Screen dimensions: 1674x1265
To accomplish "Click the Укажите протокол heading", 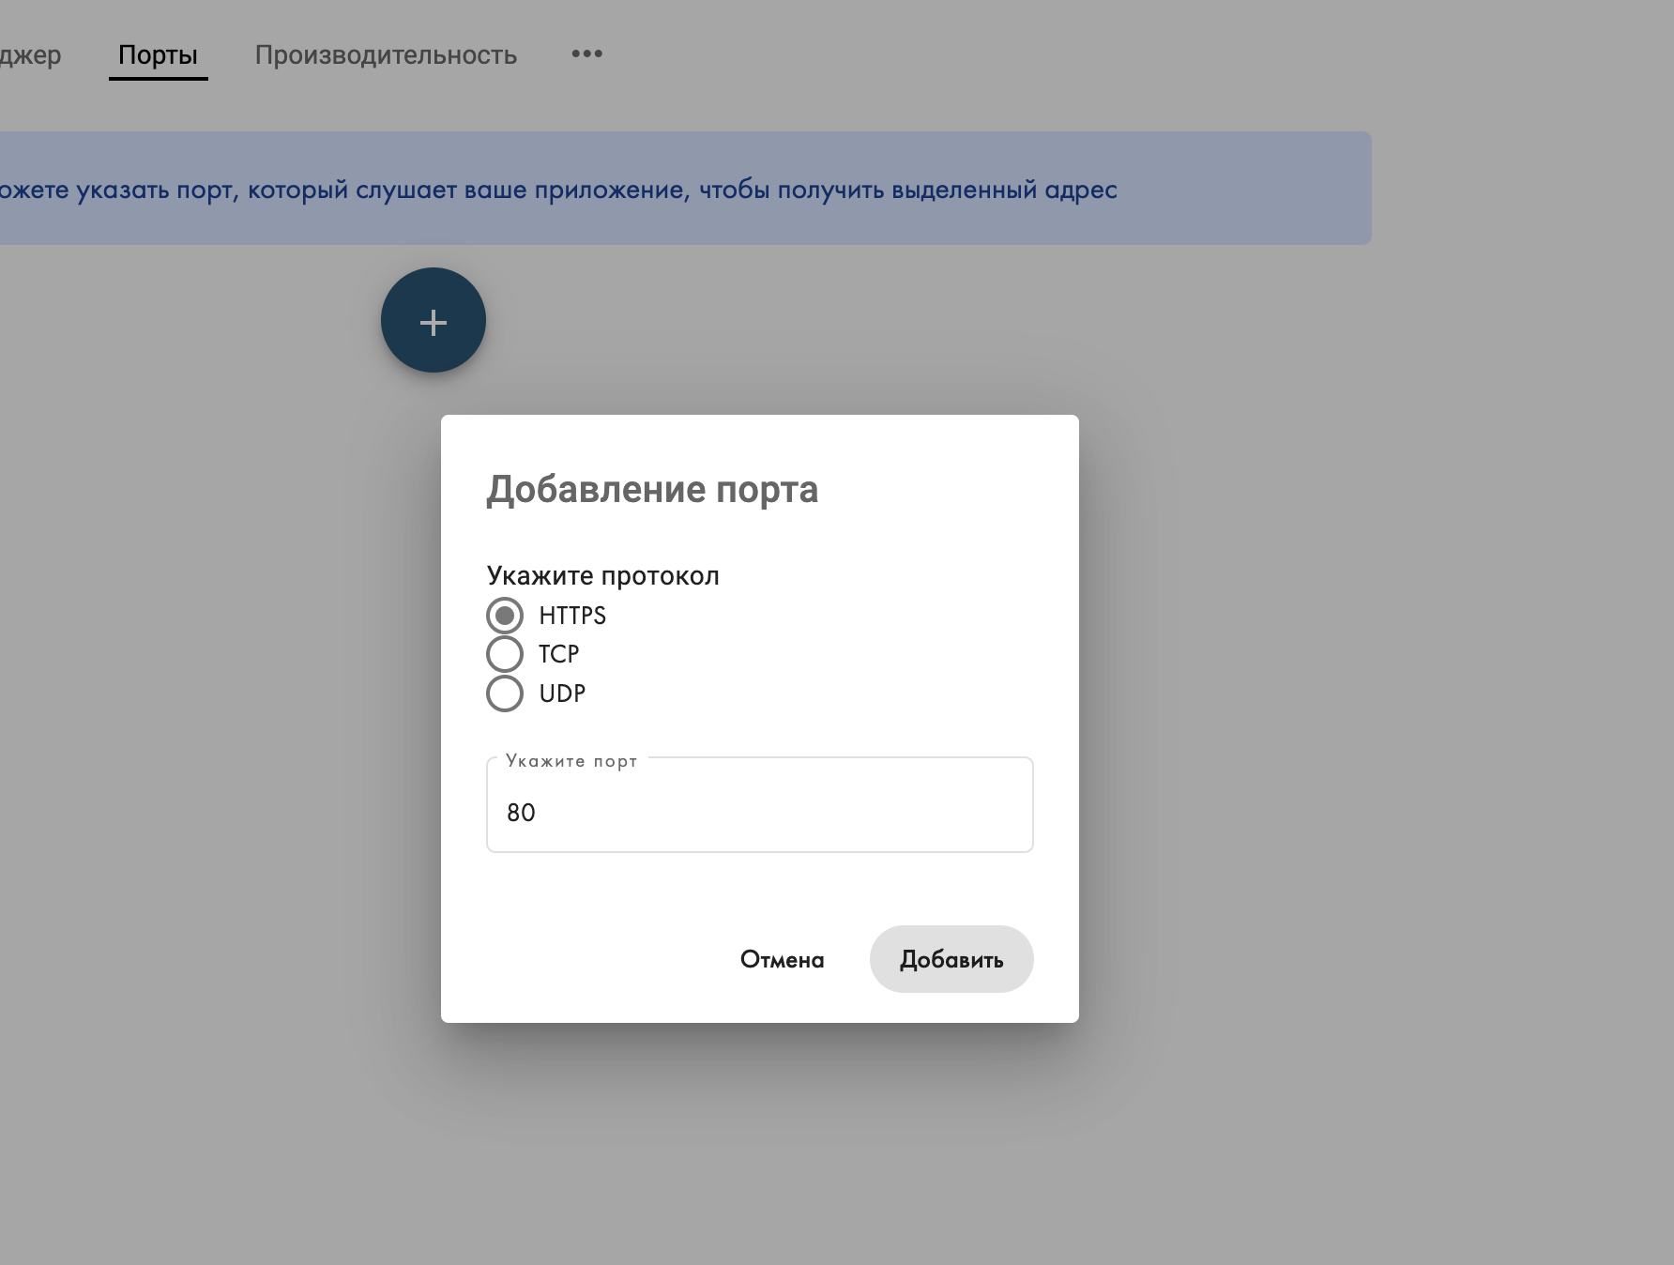I will [x=602, y=575].
